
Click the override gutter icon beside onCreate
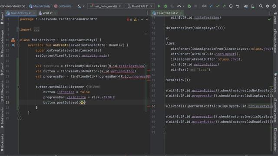click(13, 45)
